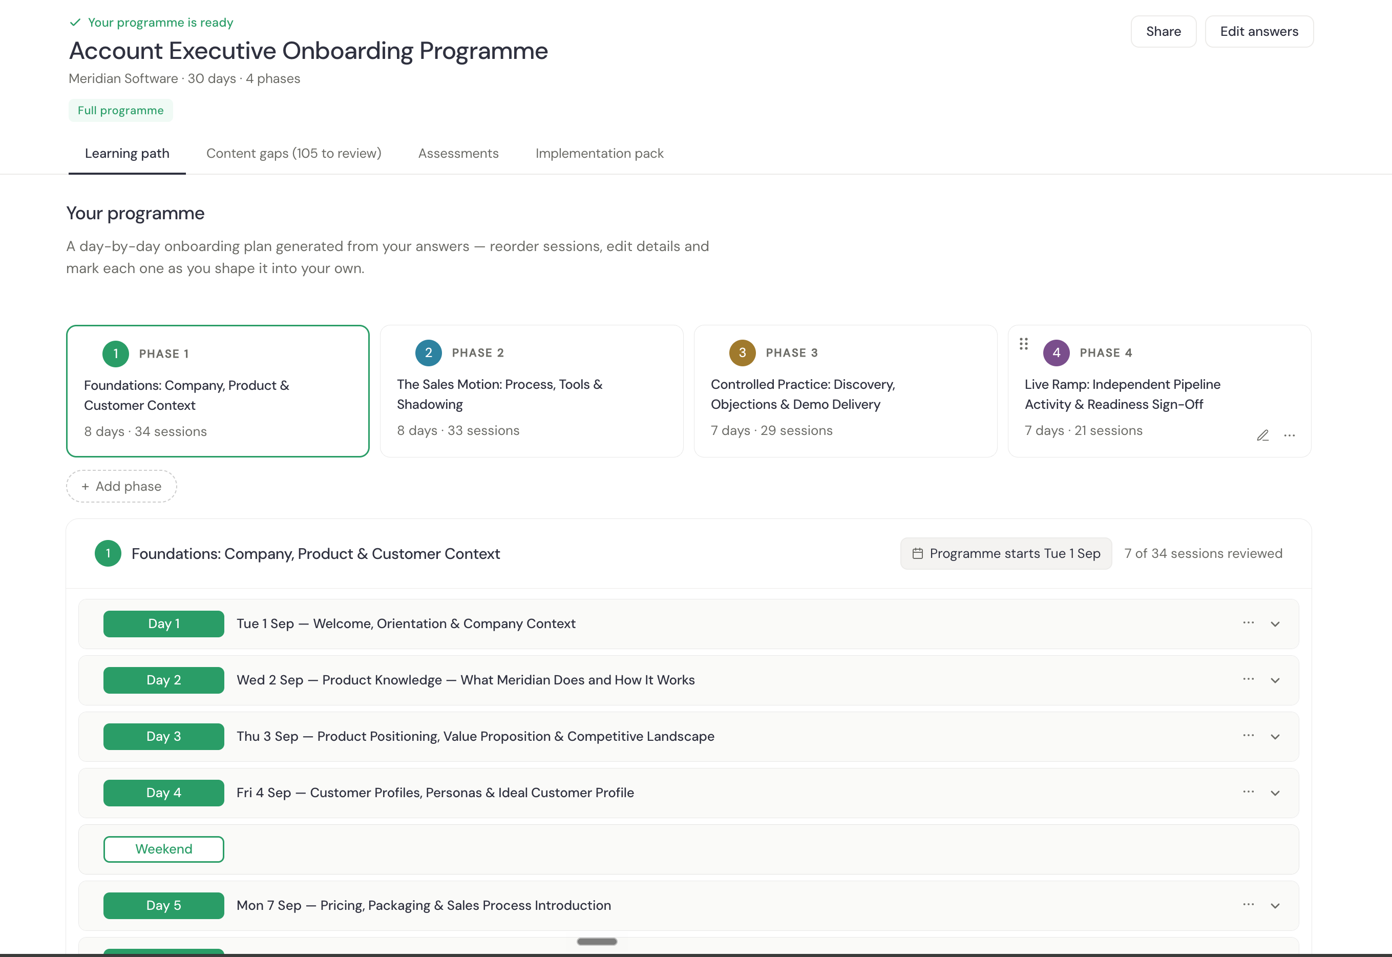Click the Edit answers button

tap(1259, 32)
